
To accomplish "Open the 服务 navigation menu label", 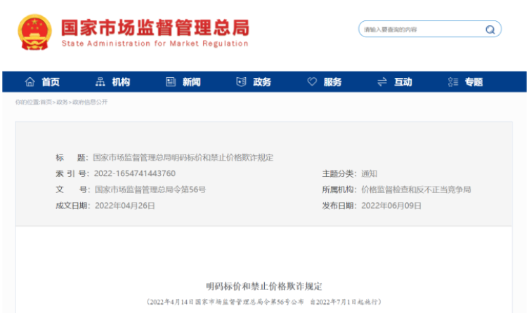I will coord(332,82).
